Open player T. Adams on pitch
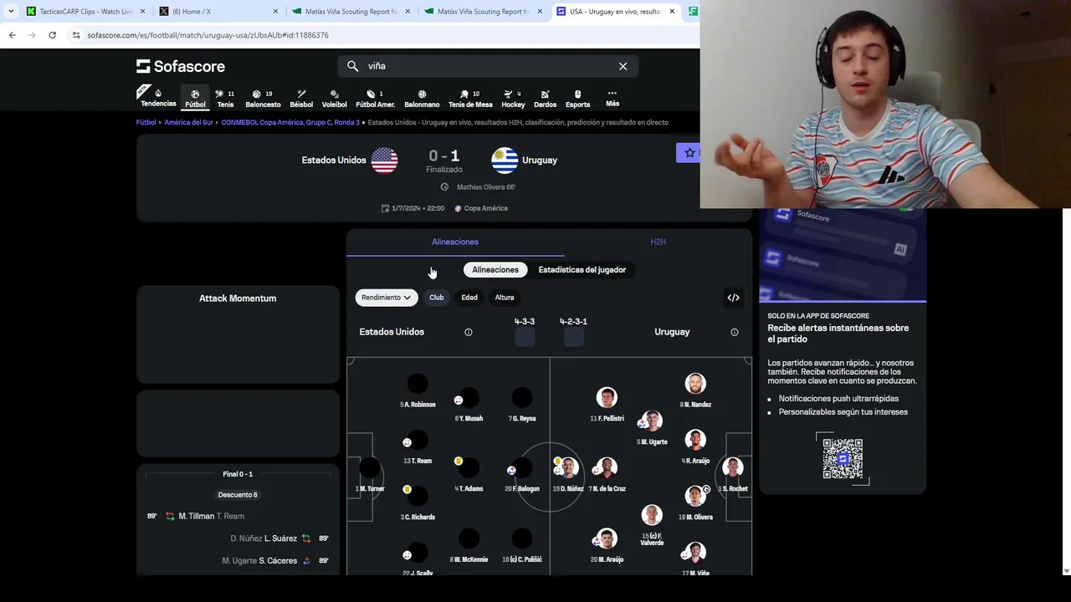The height and width of the screenshot is (602, 1071). coord(469,474)
